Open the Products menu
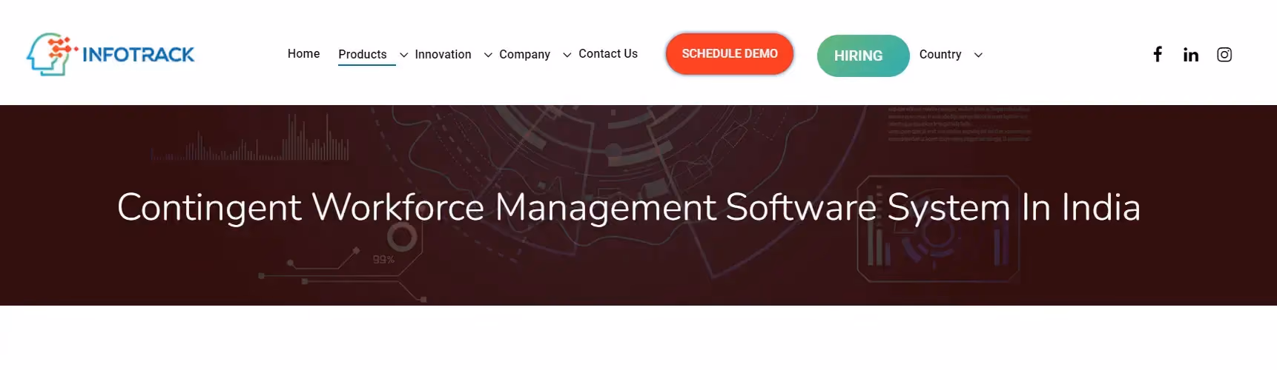This screenshot has height=370, width=1277. tap(363, 55)
